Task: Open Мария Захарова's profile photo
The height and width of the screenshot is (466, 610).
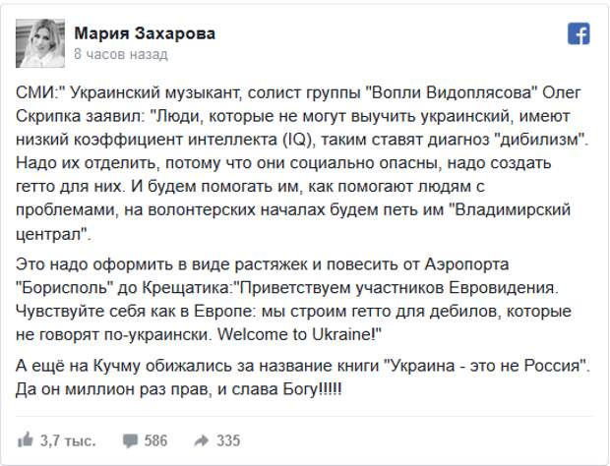Action: 40,43
